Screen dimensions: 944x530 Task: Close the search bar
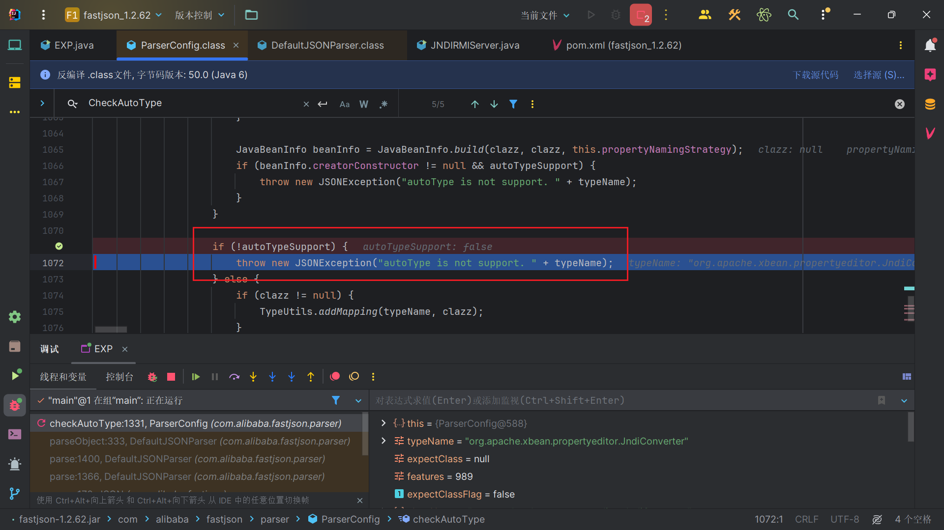(899, 104)
